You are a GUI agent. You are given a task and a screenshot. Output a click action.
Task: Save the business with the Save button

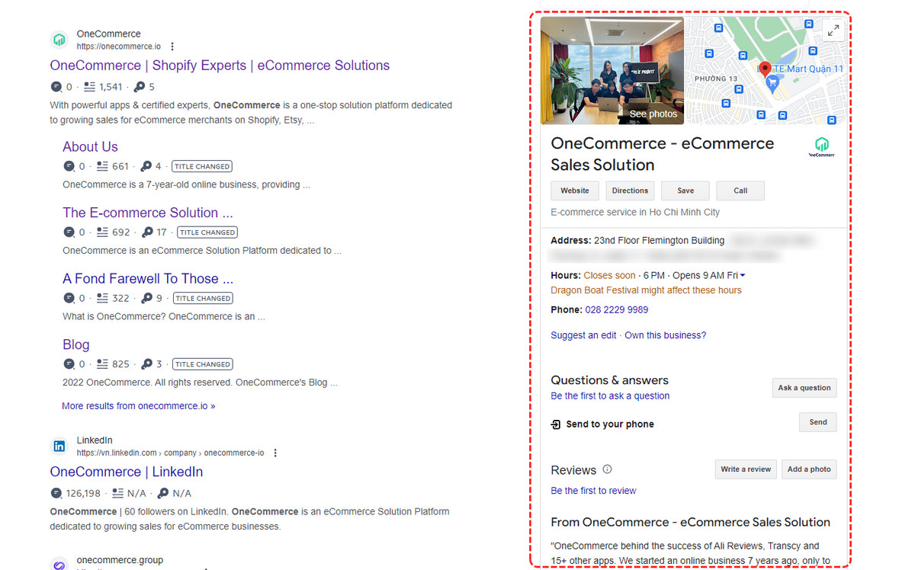coord(685,191)
